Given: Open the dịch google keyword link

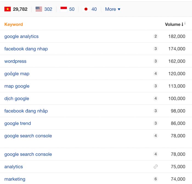Looking at the screenshot, I should 17,99.
